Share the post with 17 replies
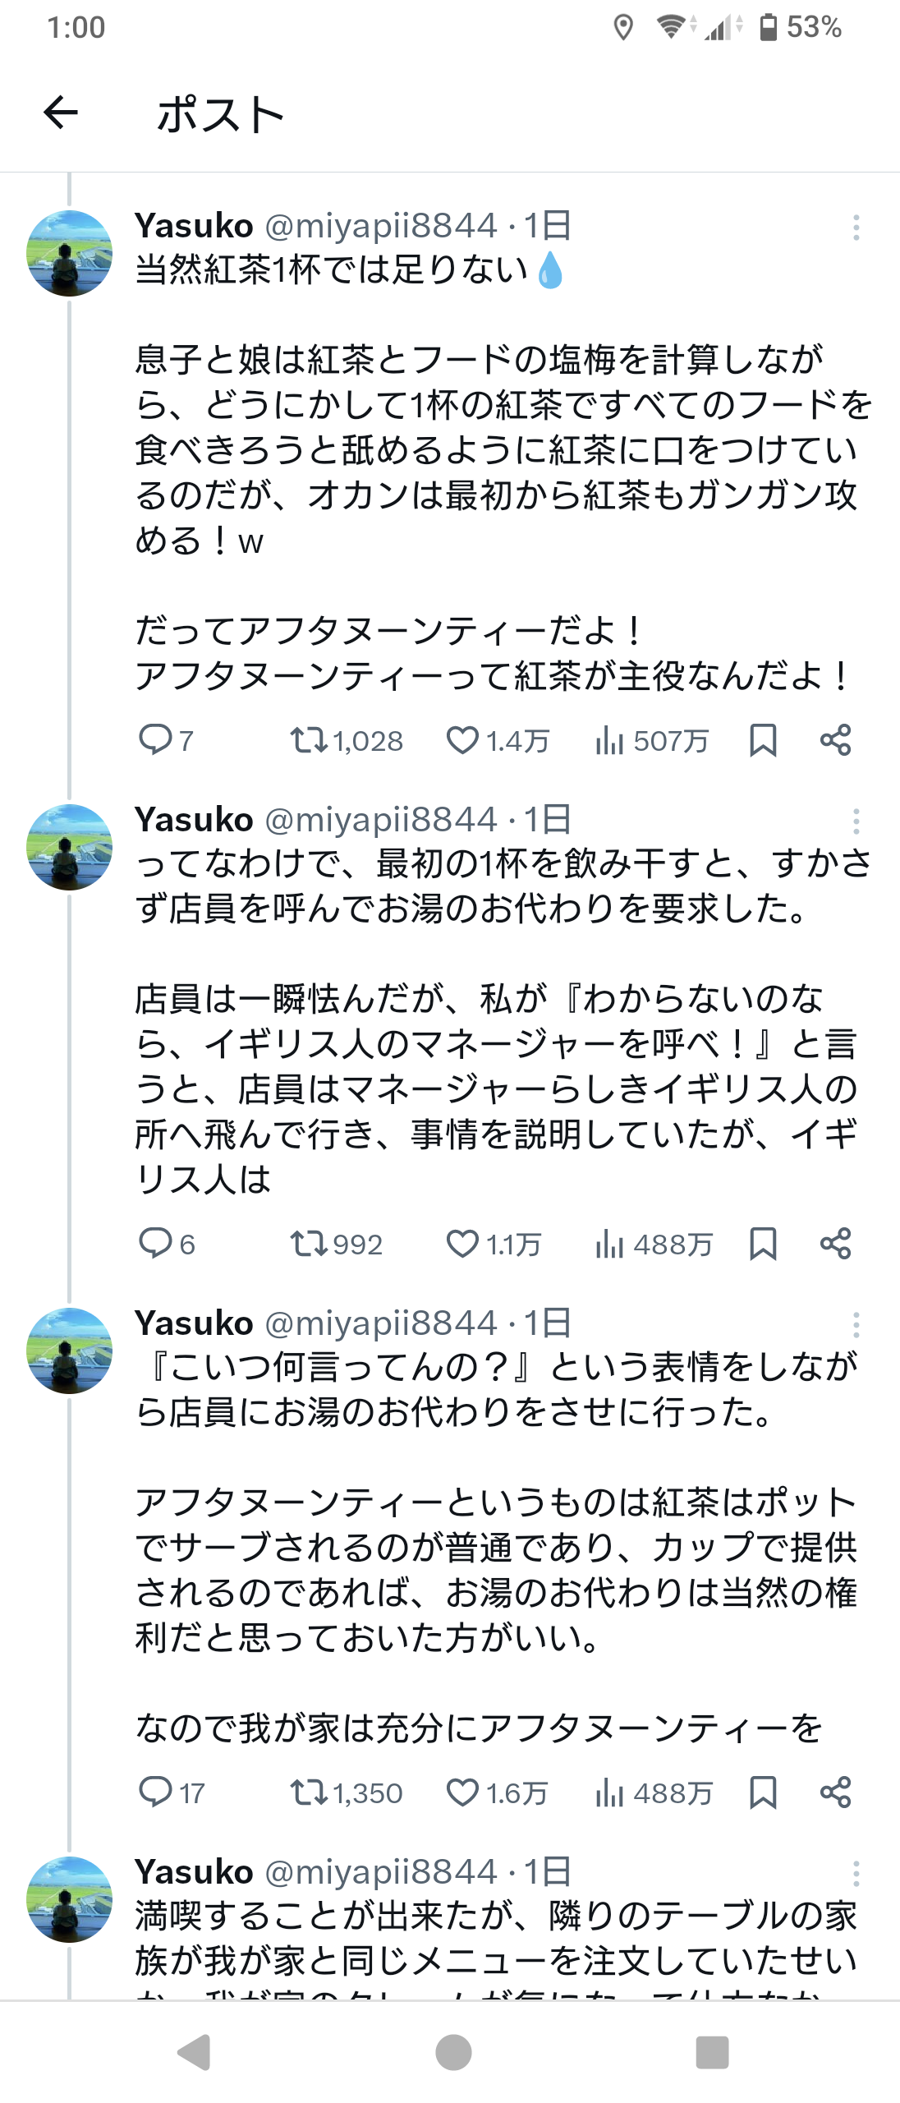Viewport: 900px width, 2103px height. coord(836,1792)
